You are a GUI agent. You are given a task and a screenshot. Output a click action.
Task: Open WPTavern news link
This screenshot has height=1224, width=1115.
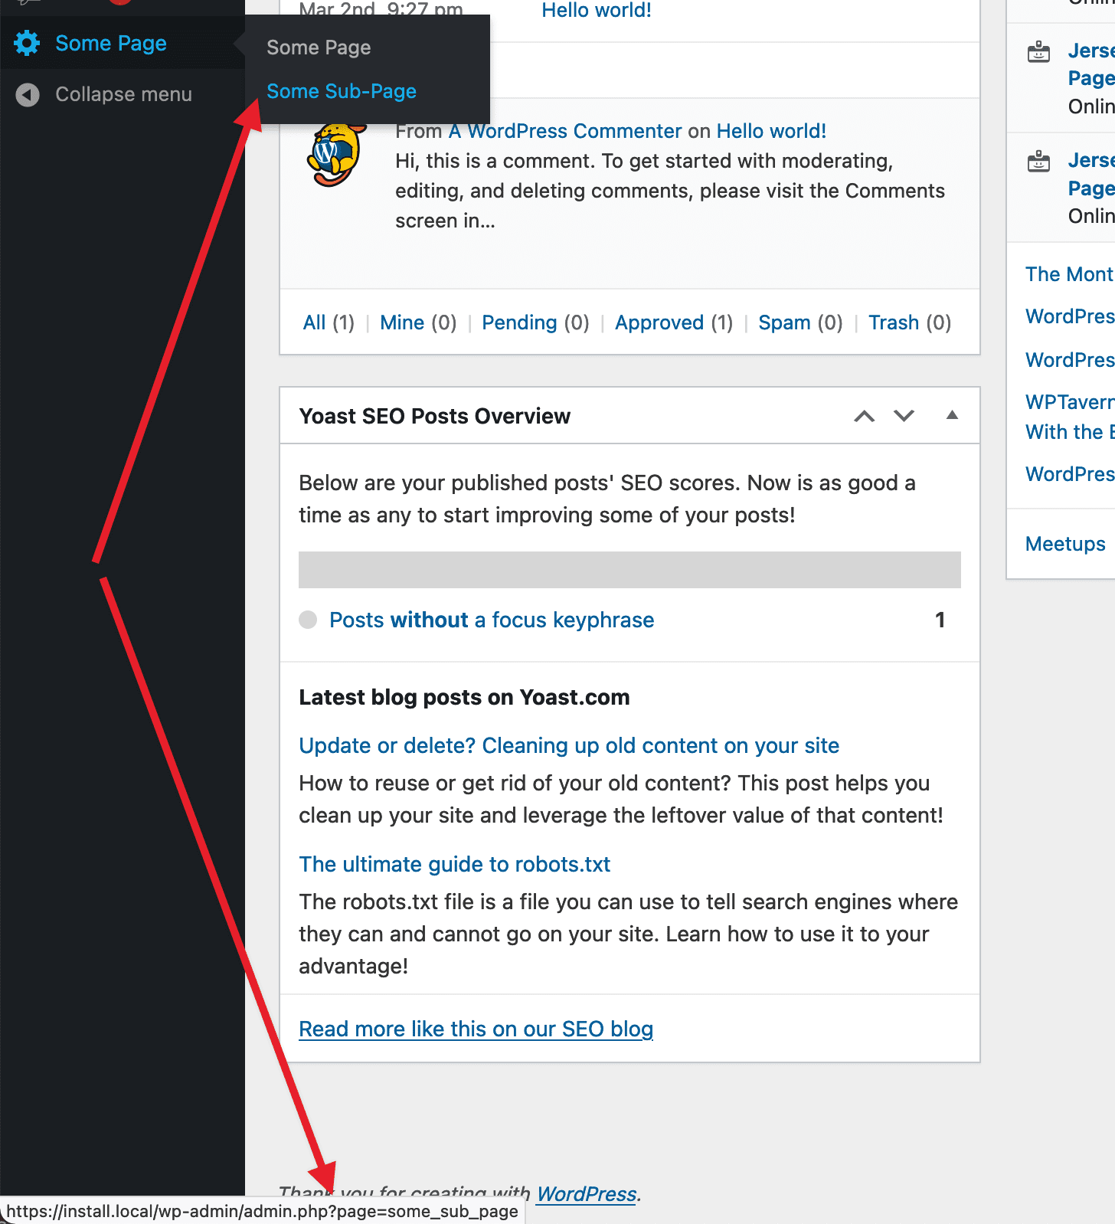tap(1070, 417)
